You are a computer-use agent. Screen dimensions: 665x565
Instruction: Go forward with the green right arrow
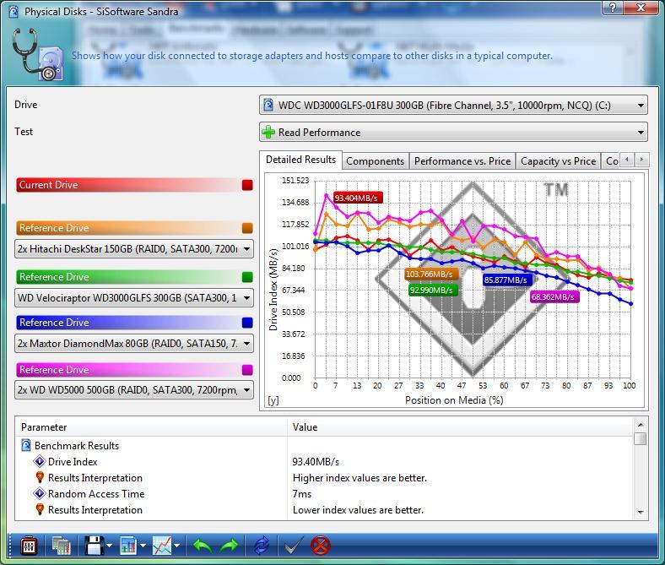point(229,546)
